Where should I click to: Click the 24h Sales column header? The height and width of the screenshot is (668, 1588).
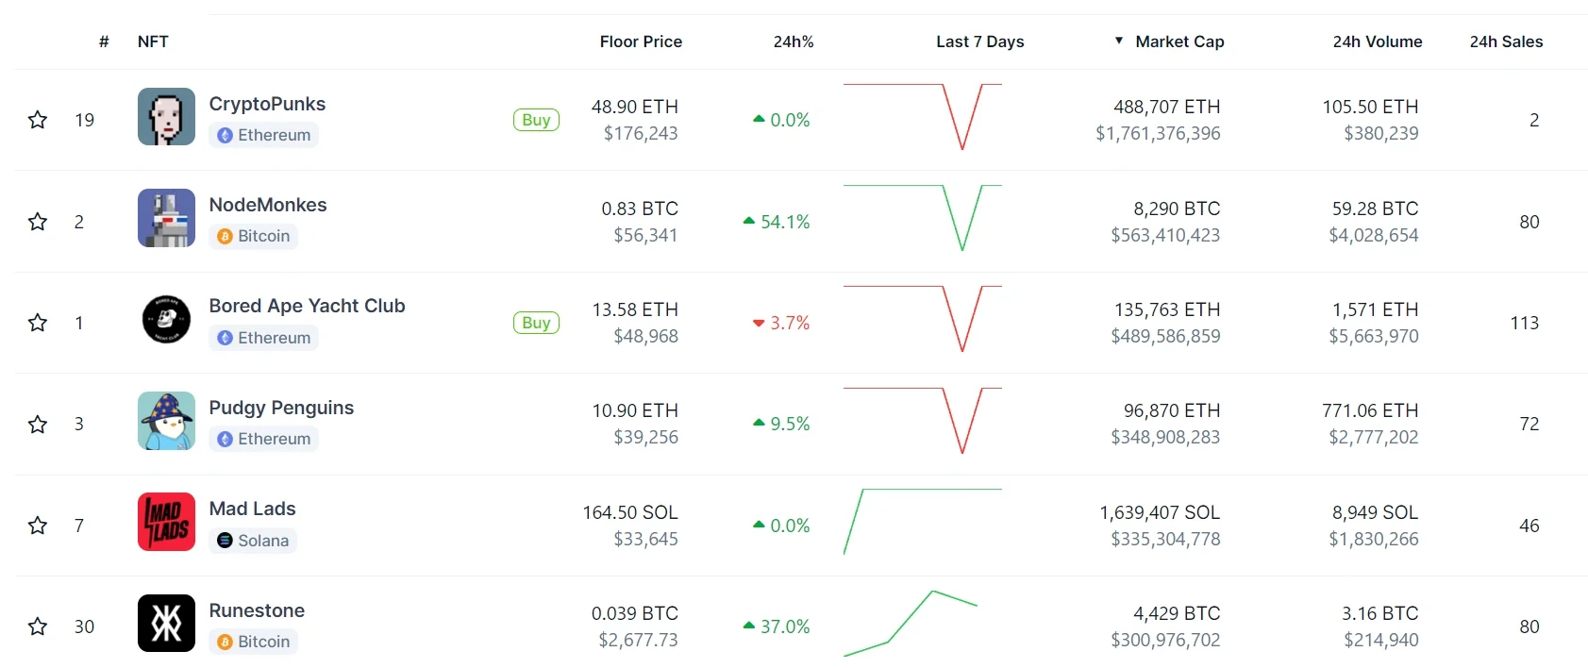pos(1506,42)
